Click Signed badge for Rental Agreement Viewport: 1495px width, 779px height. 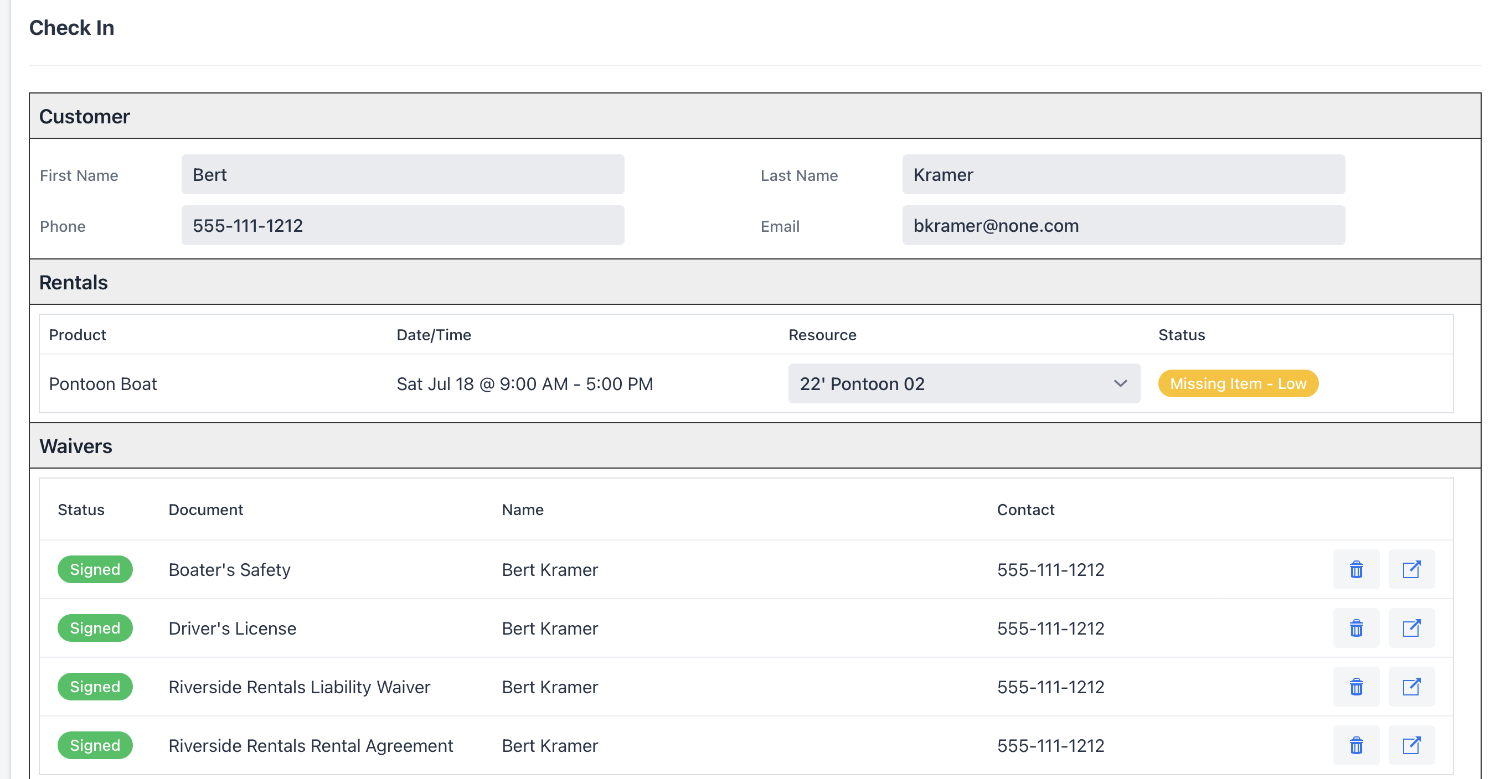[95, 745]
